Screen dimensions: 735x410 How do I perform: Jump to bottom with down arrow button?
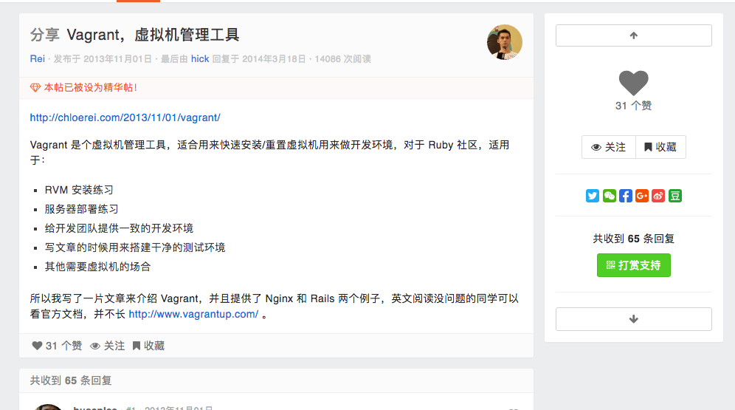(x=633, y=319)
